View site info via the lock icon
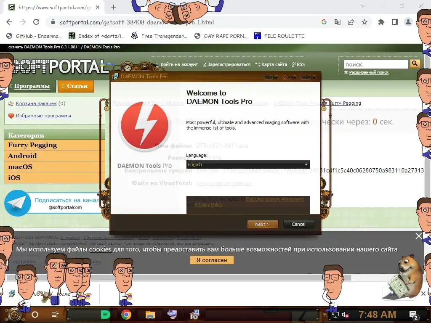Screen dimensions: 431x323 53,22
